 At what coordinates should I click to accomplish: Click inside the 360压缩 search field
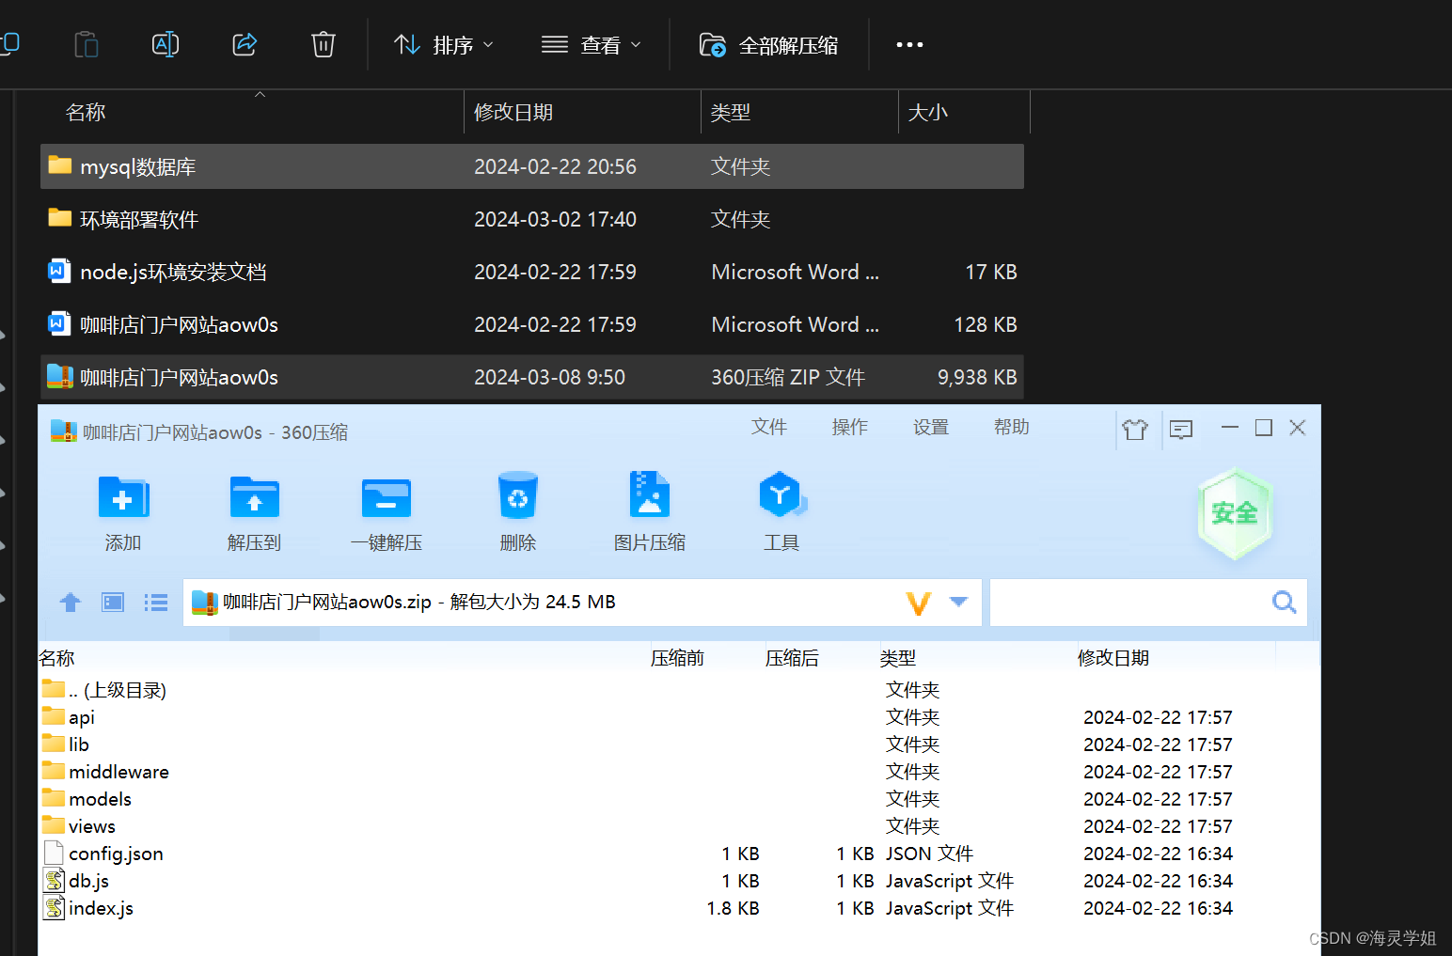[x=1128, y=602]
